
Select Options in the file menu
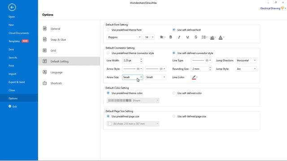[x=19, y=98]
